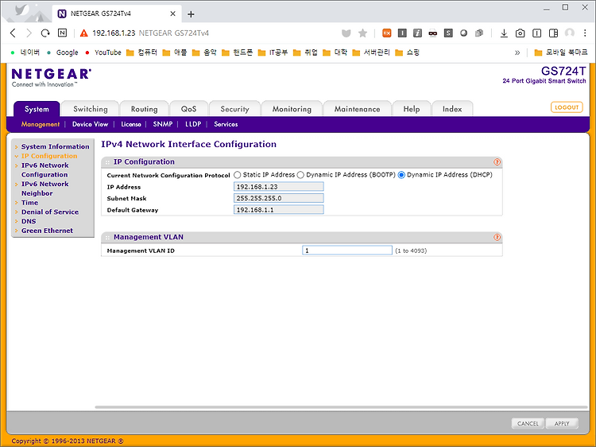The width and height of the screenshot is (596, 447).
Task: Select Dynamic IP Address (BOOTP) option
Action: click(300, 175)
